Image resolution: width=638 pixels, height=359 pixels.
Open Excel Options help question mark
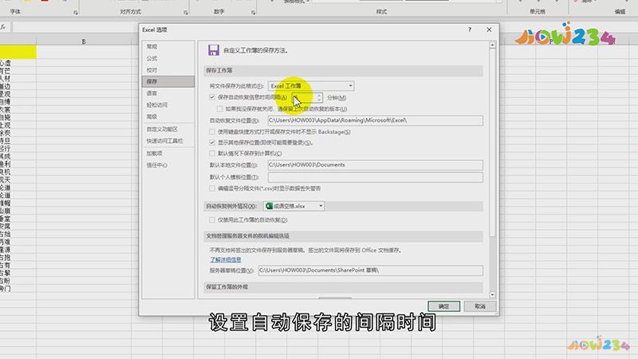(x=470, y=30)
